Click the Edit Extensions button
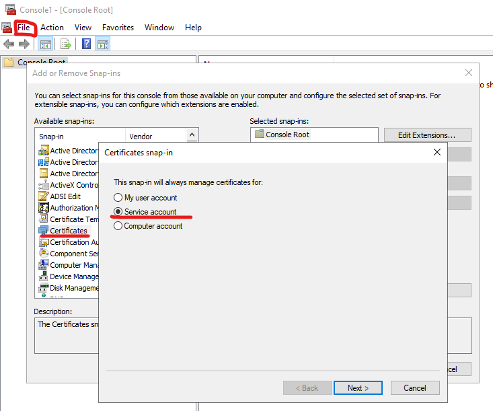 [x=427, y=135]
